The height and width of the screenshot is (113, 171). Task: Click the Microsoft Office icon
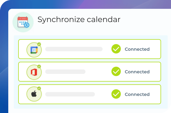click(34, 72)
